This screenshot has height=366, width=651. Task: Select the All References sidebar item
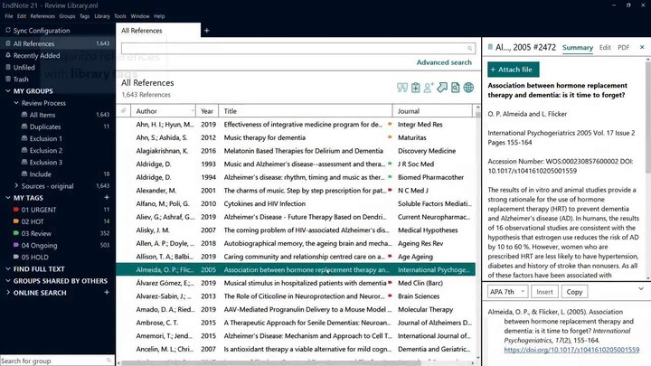coord(57,43)
